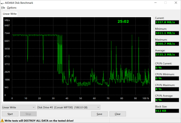Click the Average speed value 3735.3 MB/s
Viewport: 181px width, 123px height.
click(x=167, y=55)
